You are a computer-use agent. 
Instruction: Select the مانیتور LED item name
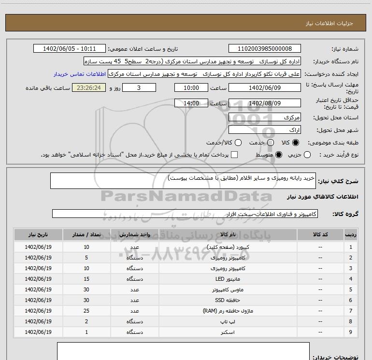pos(228,279)
